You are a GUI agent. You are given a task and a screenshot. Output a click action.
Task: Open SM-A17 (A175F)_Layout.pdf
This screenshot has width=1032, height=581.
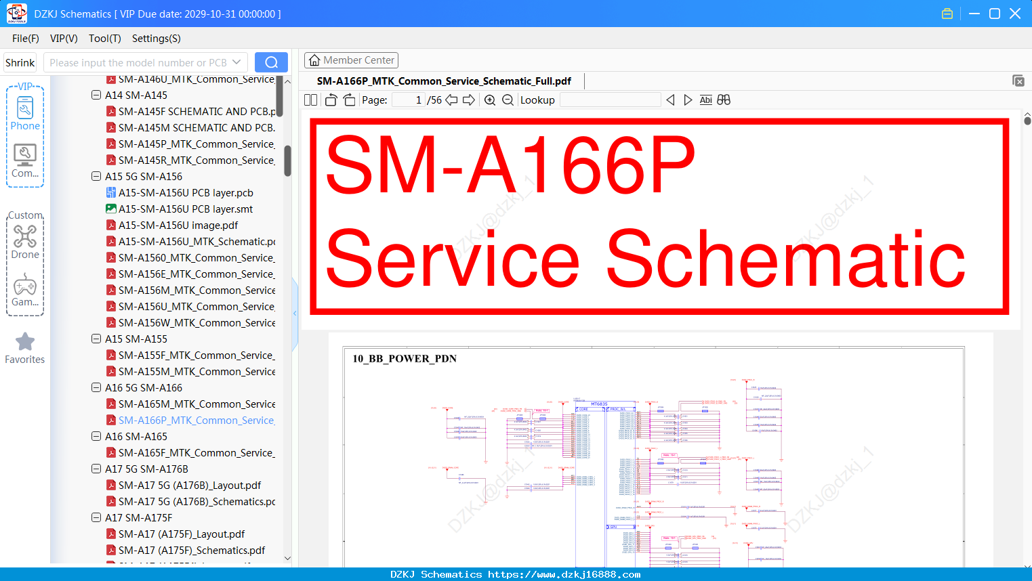tap(175, 534)
